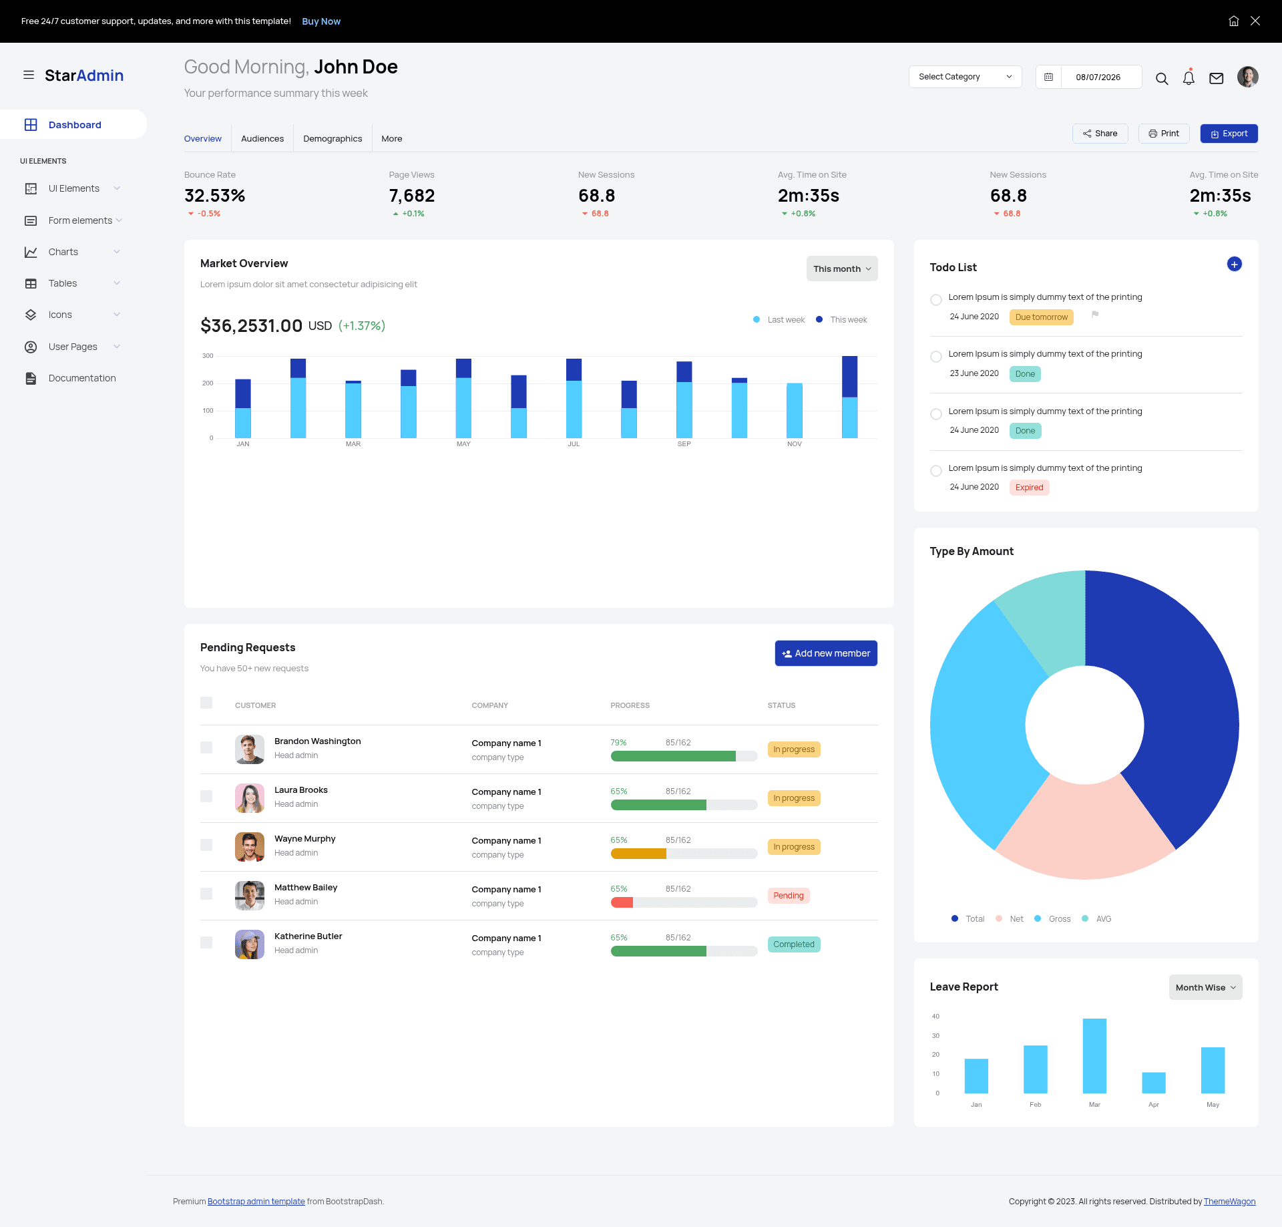Click the calendar icon beside the date field
This screenshot has height=1227, width=1282.
[1049, 77]
